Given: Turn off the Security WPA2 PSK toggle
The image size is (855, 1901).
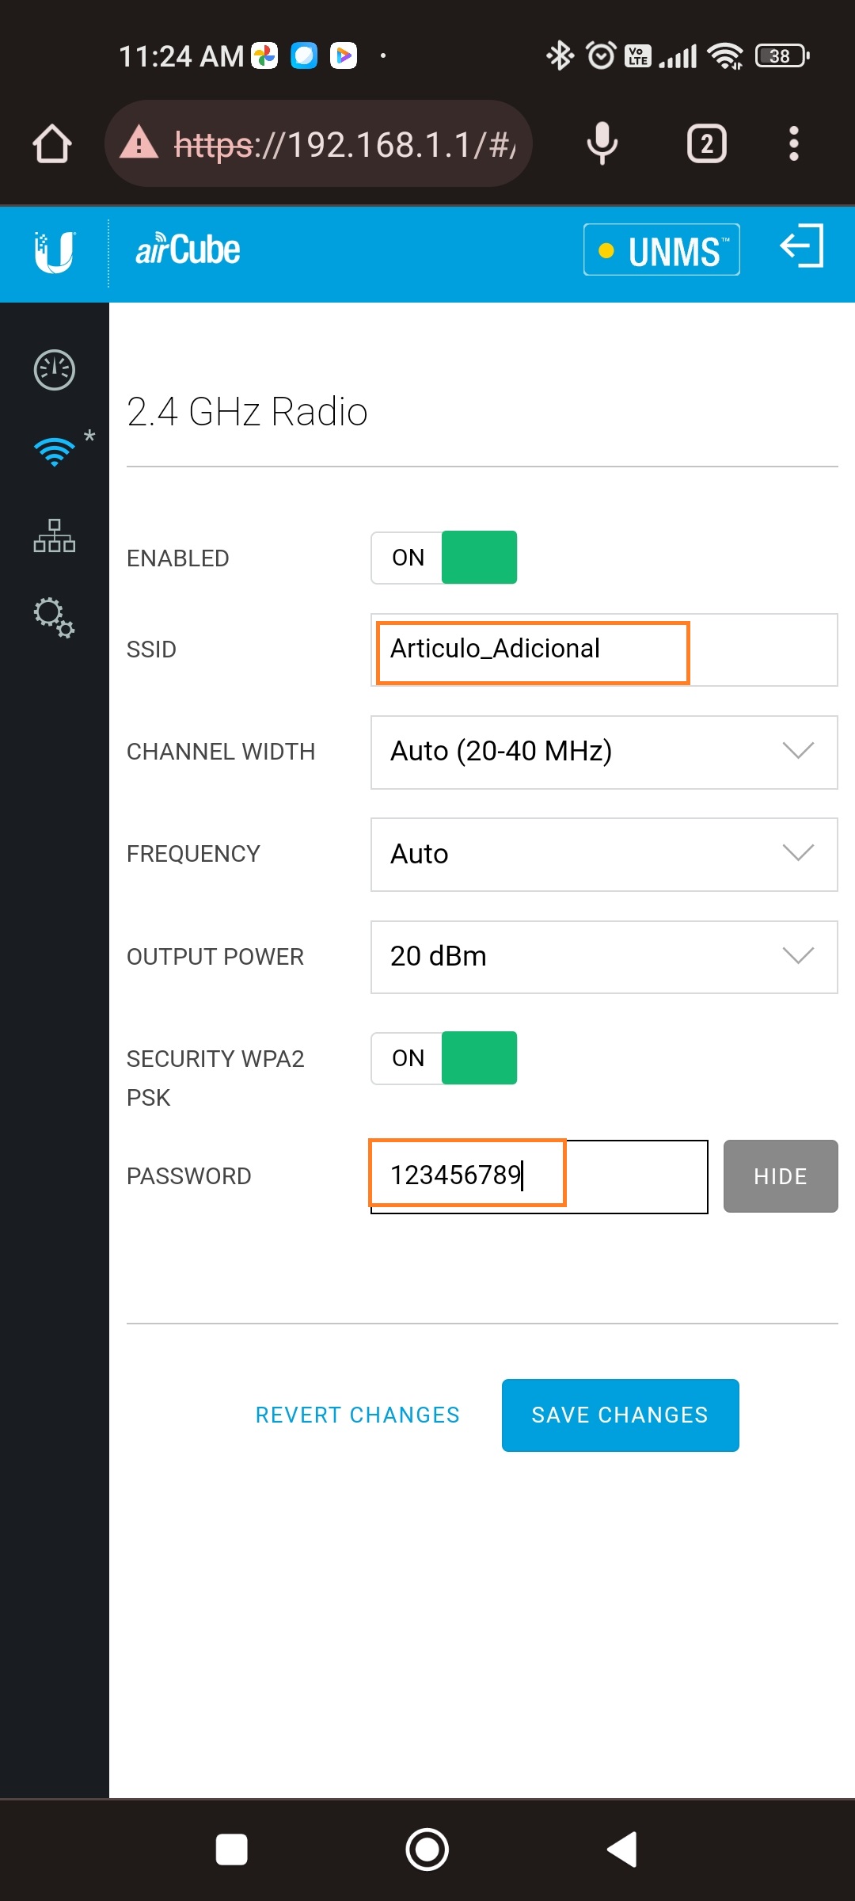Looking at the screenshot, I should [x=444, y=1058].
